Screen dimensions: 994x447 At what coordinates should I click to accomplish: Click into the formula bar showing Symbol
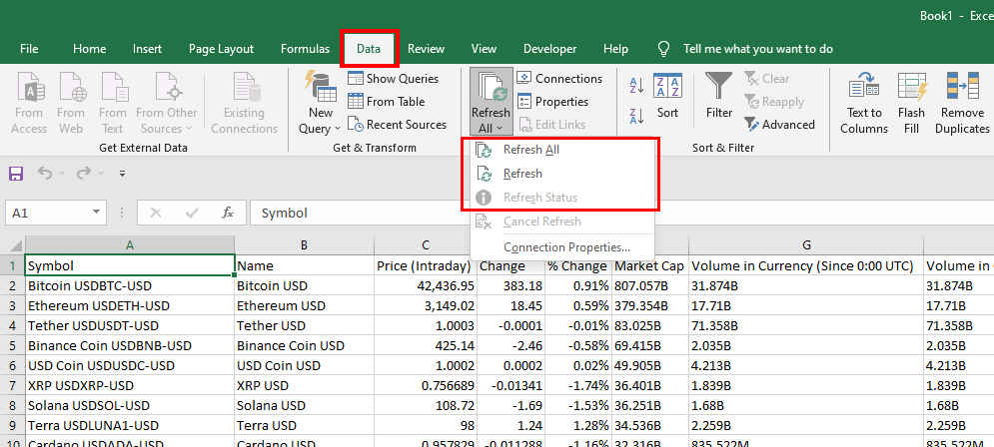tap(621, 213)
